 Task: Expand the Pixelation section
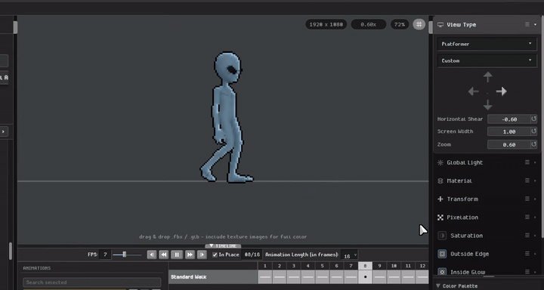coord(536,217)
